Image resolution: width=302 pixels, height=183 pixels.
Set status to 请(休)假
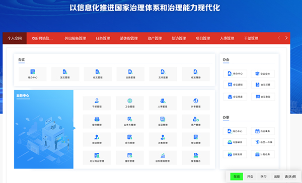(290, 176)
